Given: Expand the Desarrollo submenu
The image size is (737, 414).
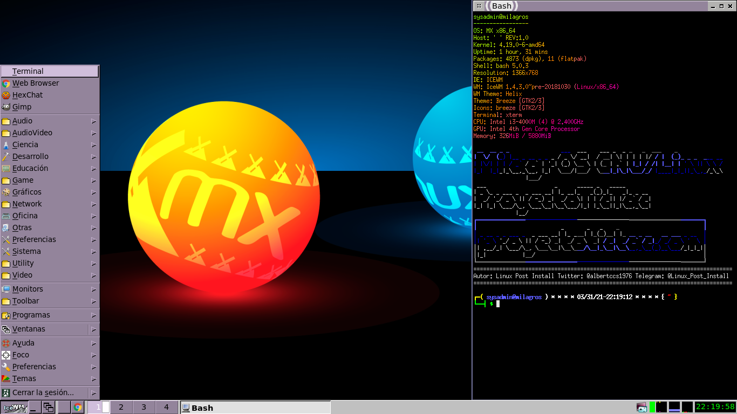Looking at the screenshot, I should coord(30,156).
